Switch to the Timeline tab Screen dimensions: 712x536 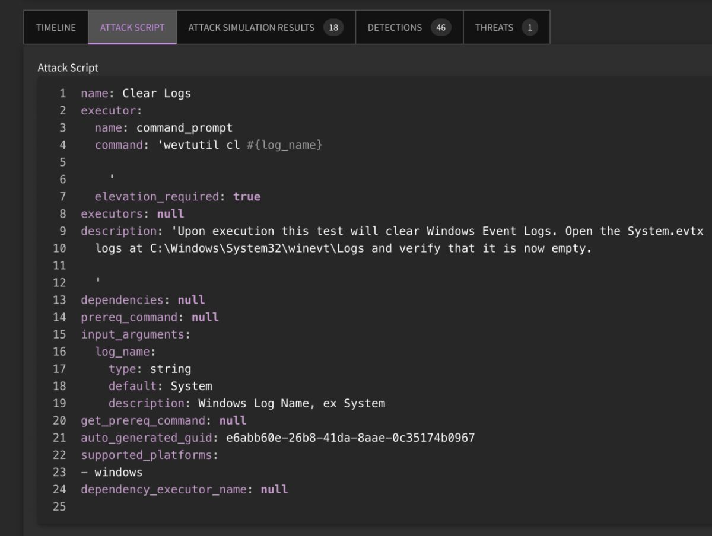point(56,27)
